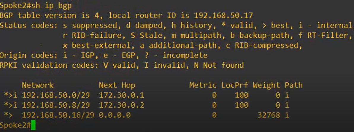Click the Metric column header
The image size is (354, 132).
[203, 85]
